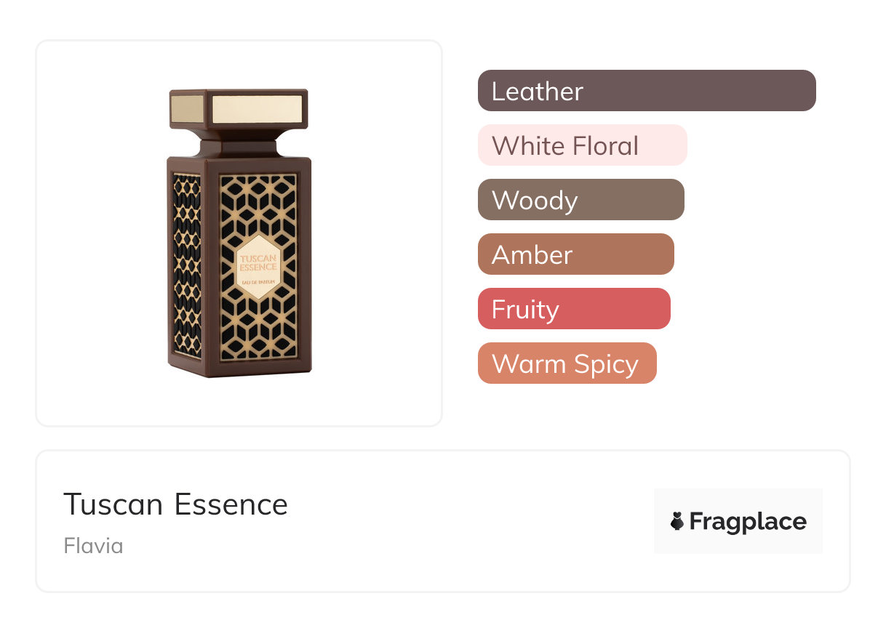
Task: Pick the Amber accord bar
Action: 575,254
